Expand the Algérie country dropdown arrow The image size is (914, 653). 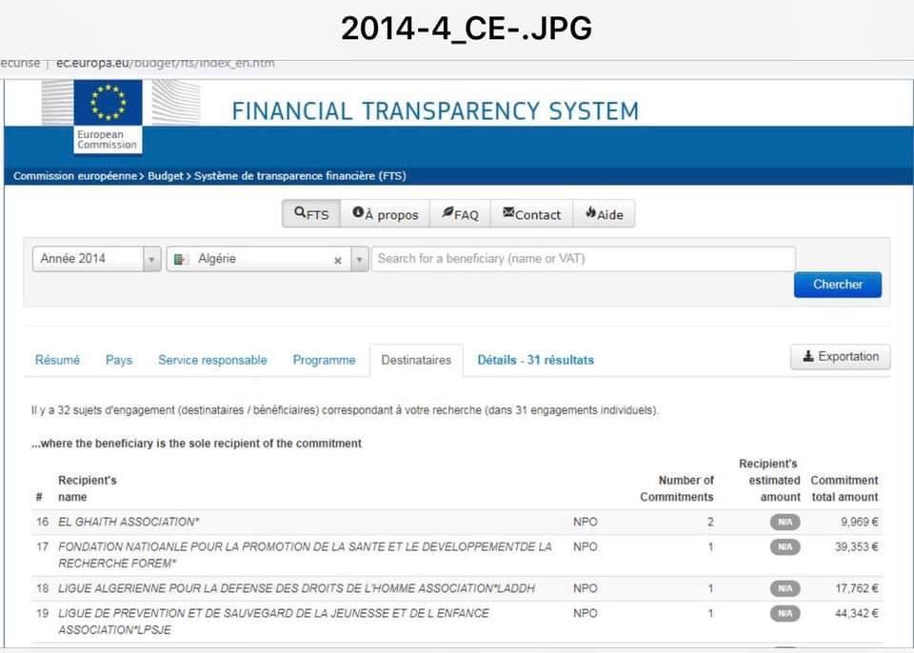tap(359, 260)
